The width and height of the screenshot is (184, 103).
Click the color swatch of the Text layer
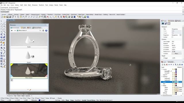coord(176,84)
